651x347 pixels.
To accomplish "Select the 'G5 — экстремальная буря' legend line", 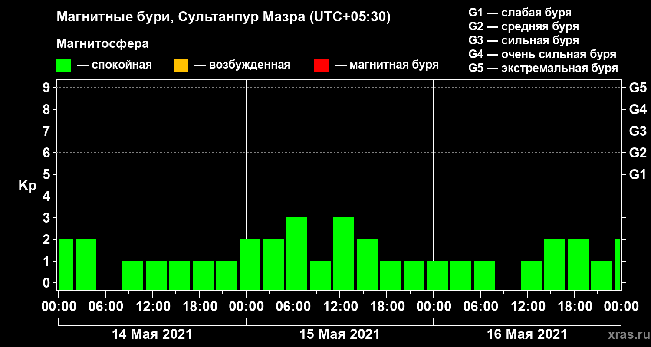I will (543, 68).
